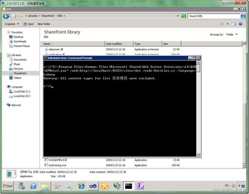This screenshot has height=194, width=249.
Task: Click the SharePoint breadcrumb segment
Action: pos(48,16)
